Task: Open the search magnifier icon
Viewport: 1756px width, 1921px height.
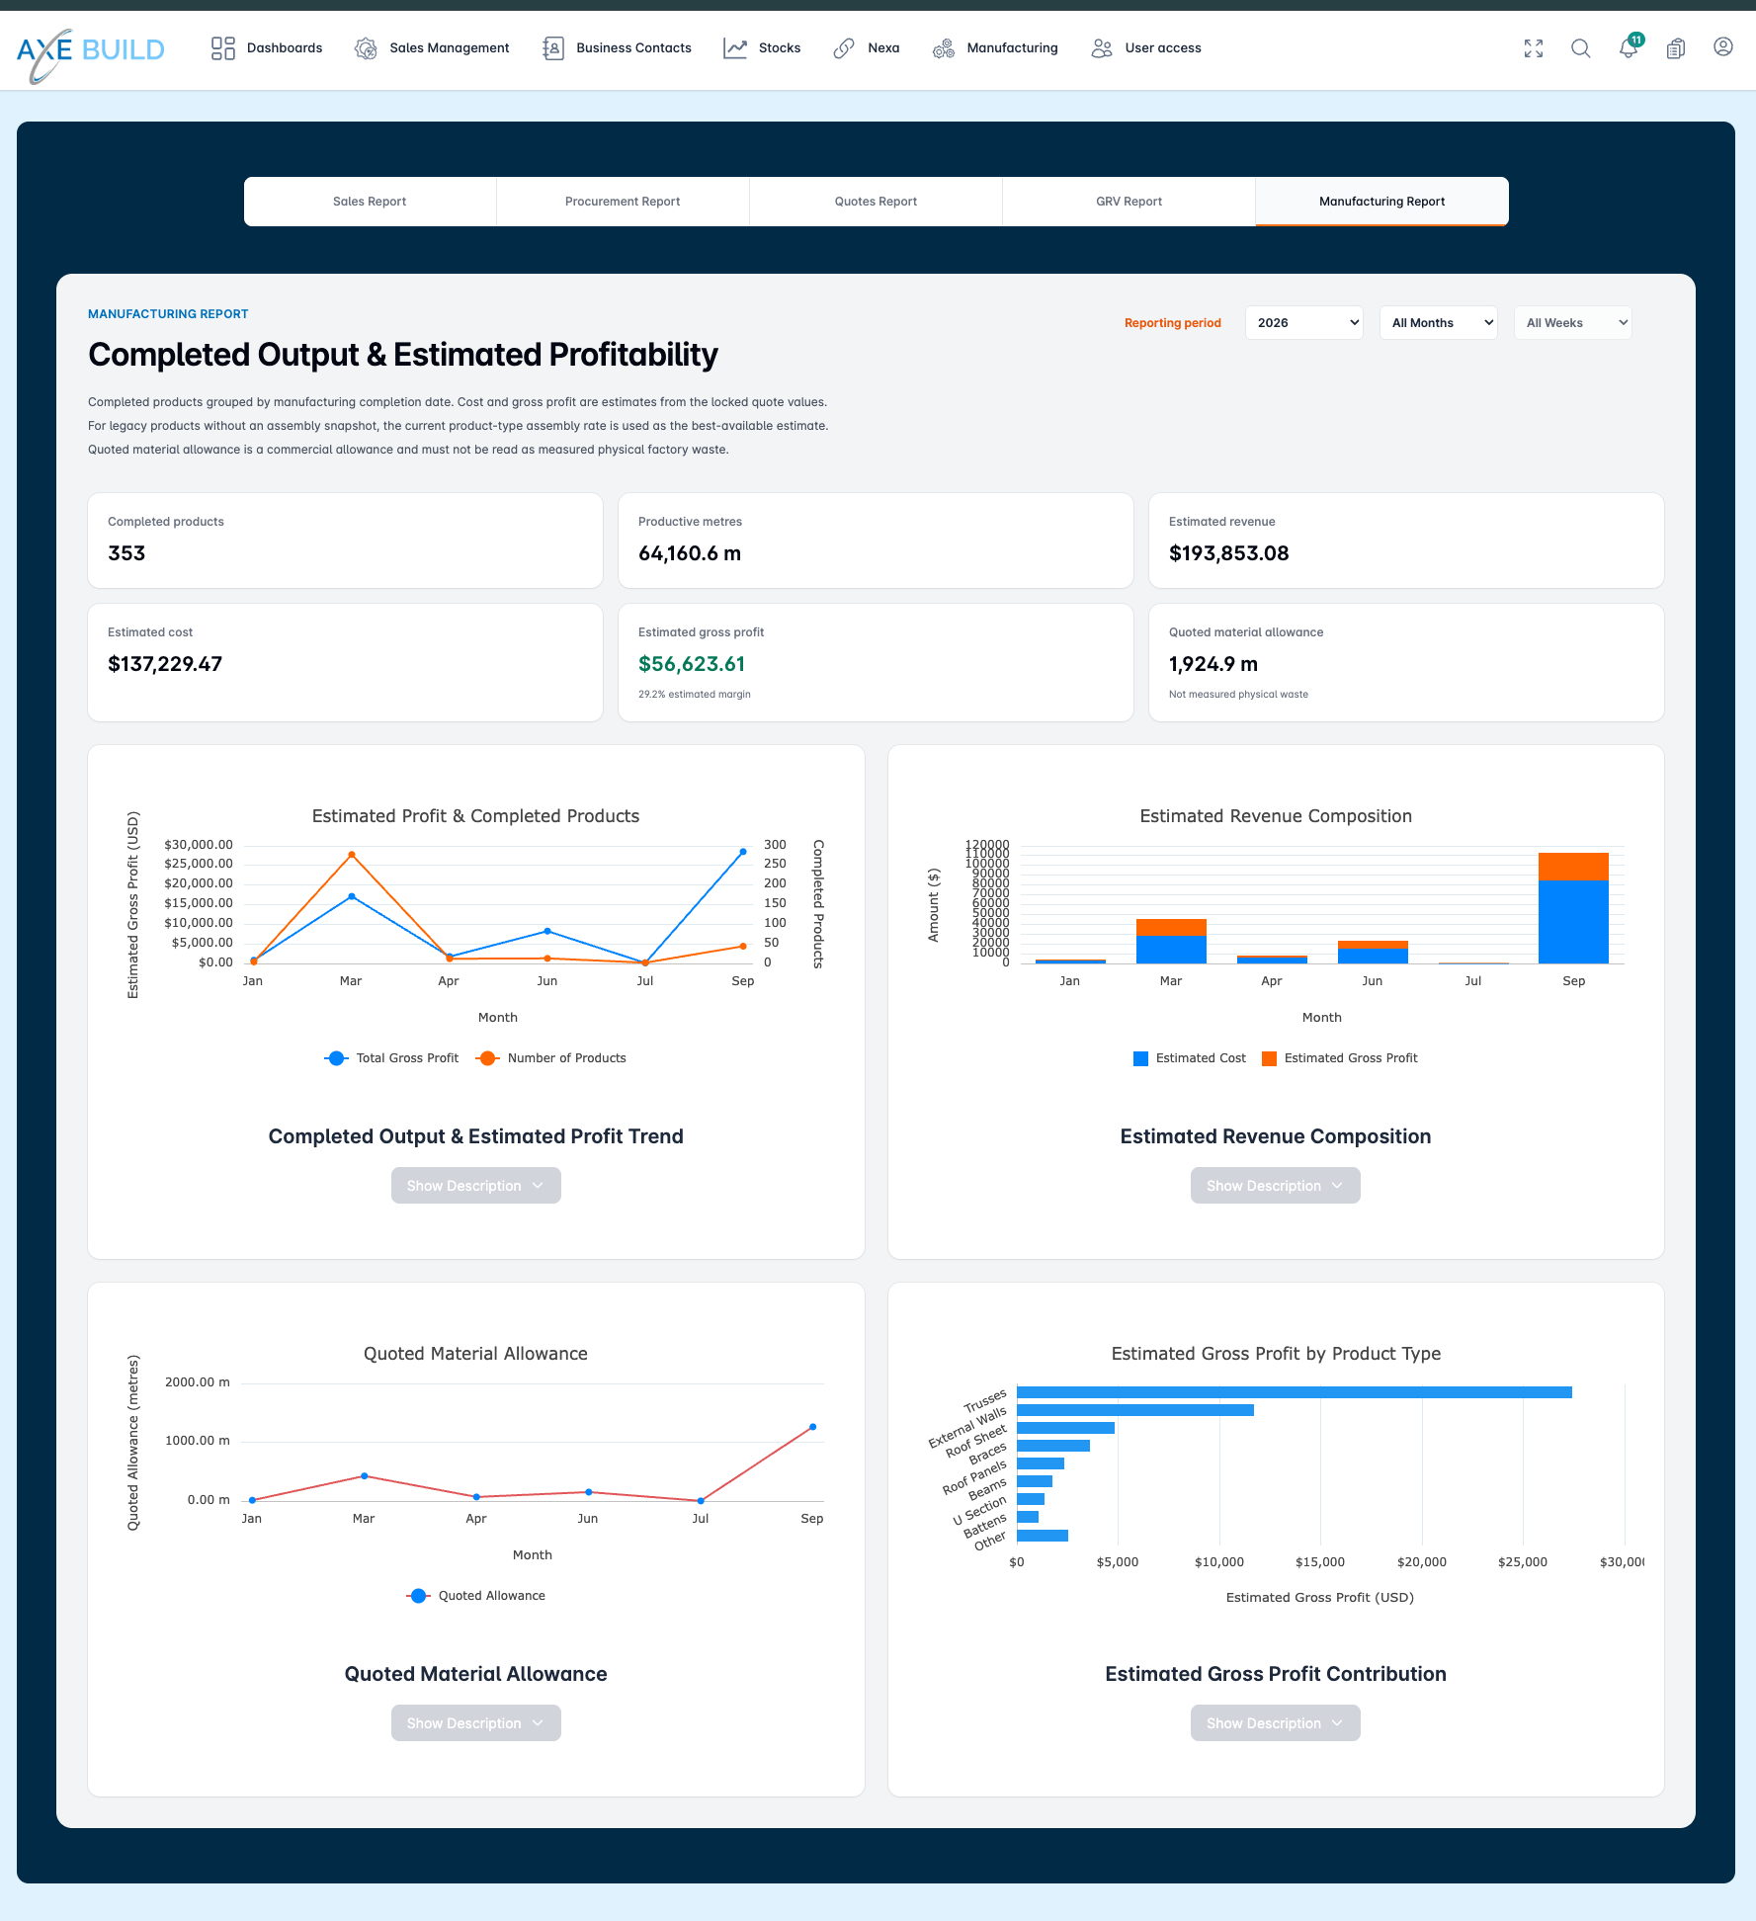Action: [x=1581, y=48]
